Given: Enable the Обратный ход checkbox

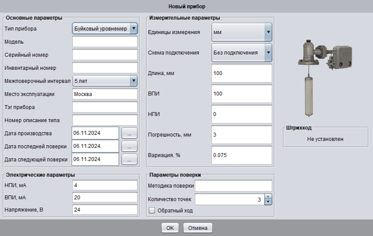Looking at the screenshot, I should (152, 211).
